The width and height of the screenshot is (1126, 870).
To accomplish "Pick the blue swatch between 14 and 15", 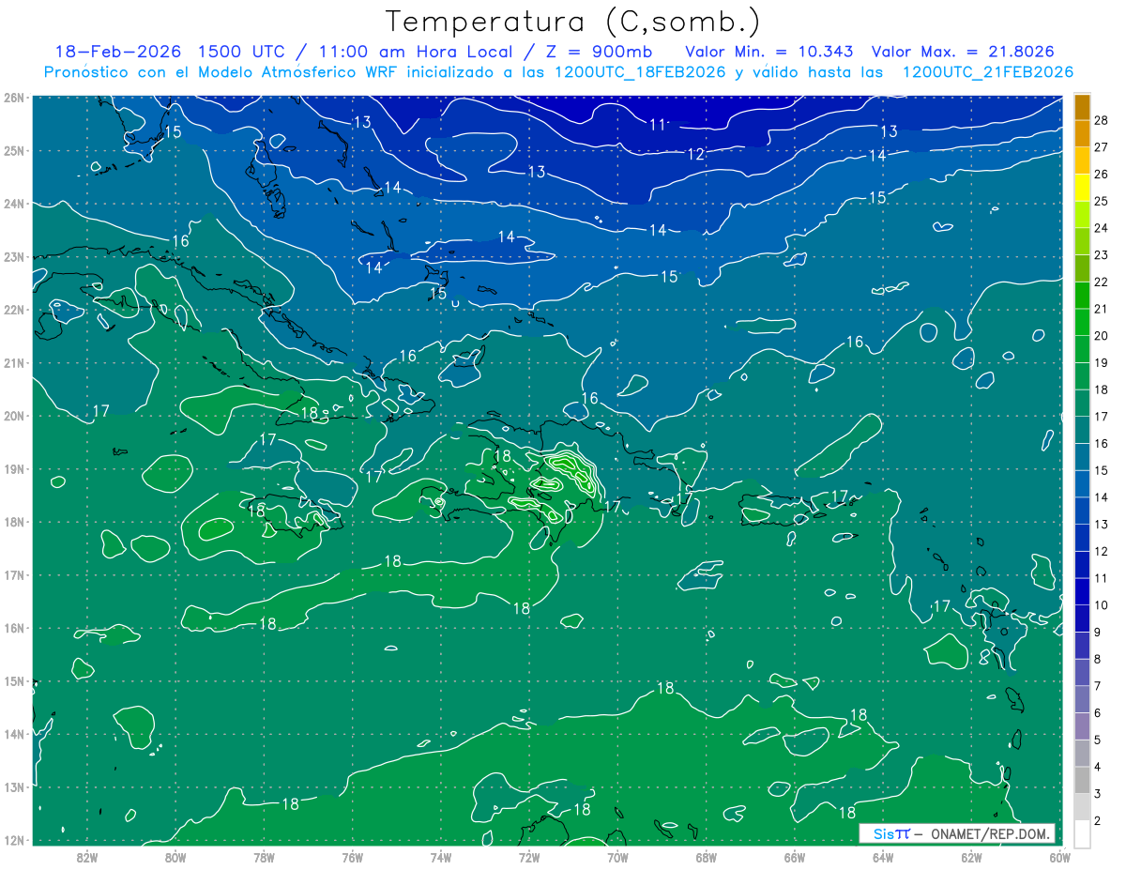I will point(1082,483).
